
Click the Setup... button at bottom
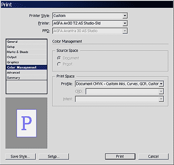pos(53,156)
